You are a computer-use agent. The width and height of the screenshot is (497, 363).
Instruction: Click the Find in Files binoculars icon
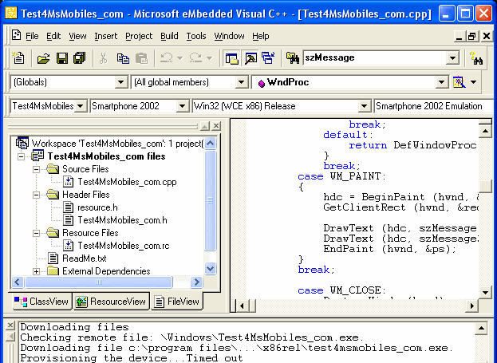point(293,58)
